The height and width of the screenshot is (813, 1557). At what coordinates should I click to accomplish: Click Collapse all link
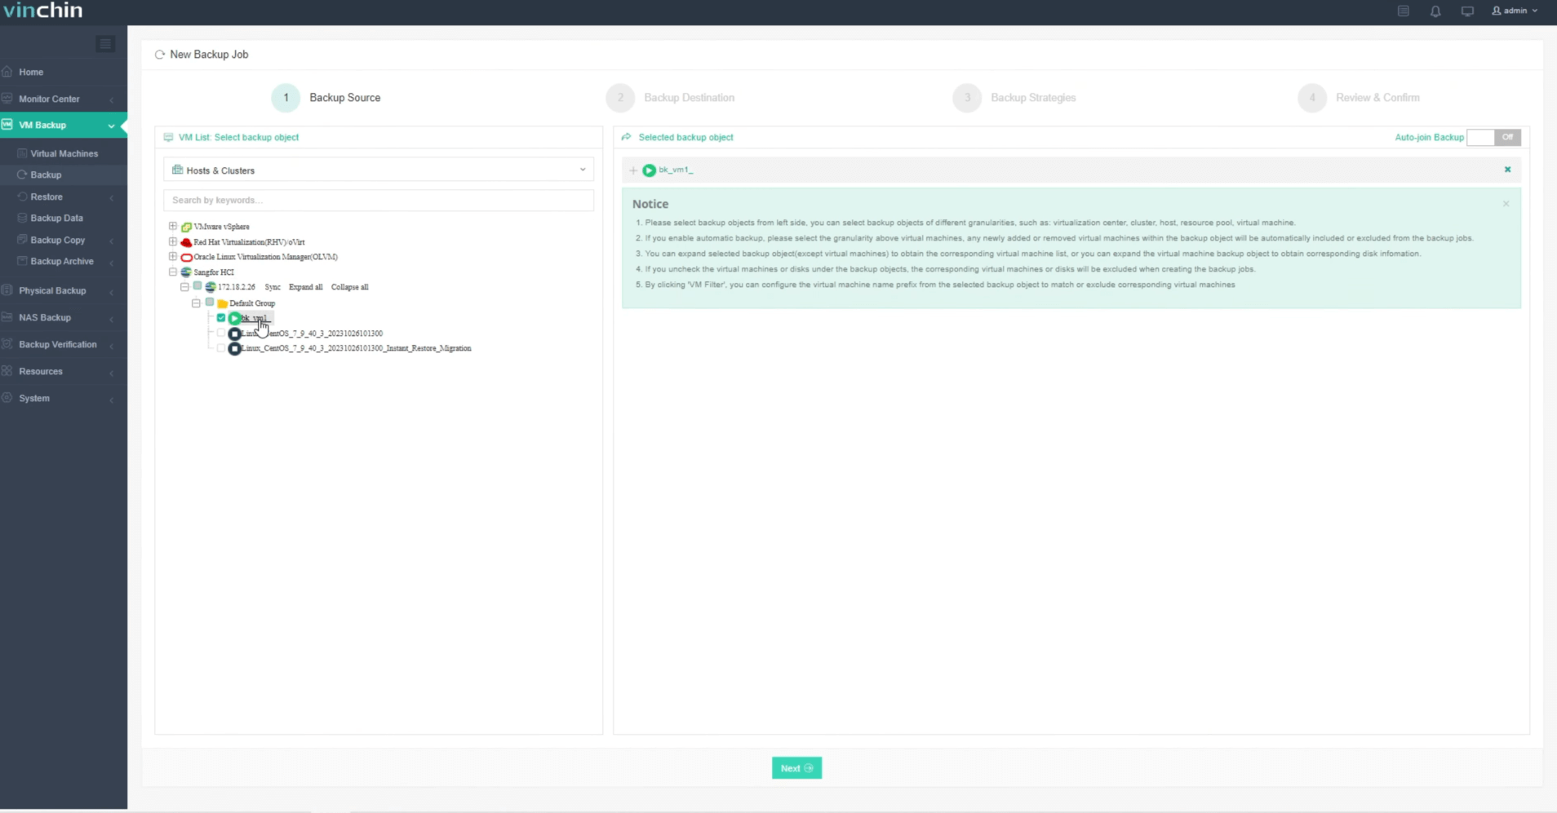349,287
